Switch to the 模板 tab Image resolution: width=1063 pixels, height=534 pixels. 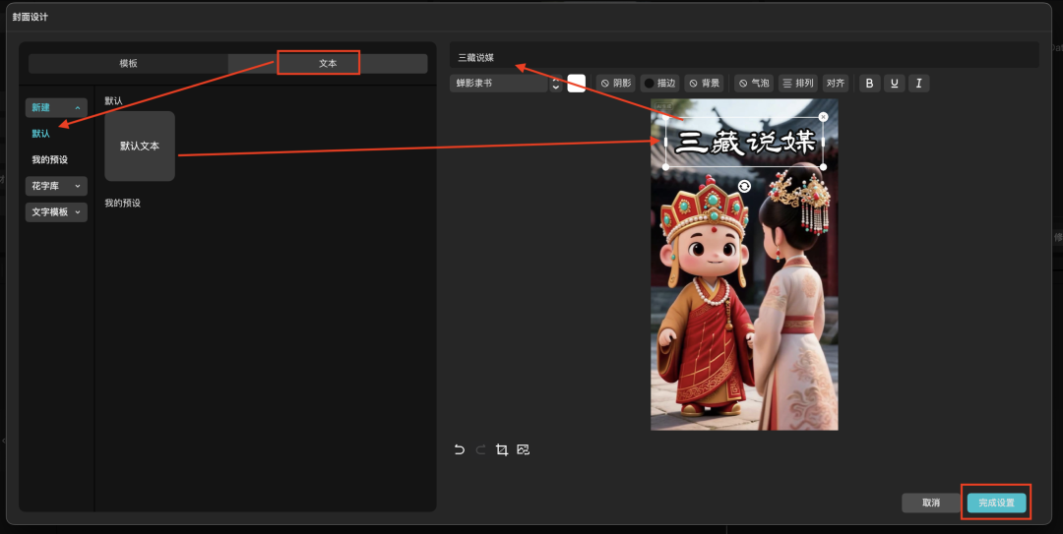128,63
